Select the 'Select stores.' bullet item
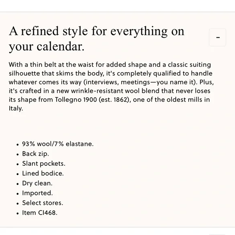The image size is (235, 235). [43, 203]
